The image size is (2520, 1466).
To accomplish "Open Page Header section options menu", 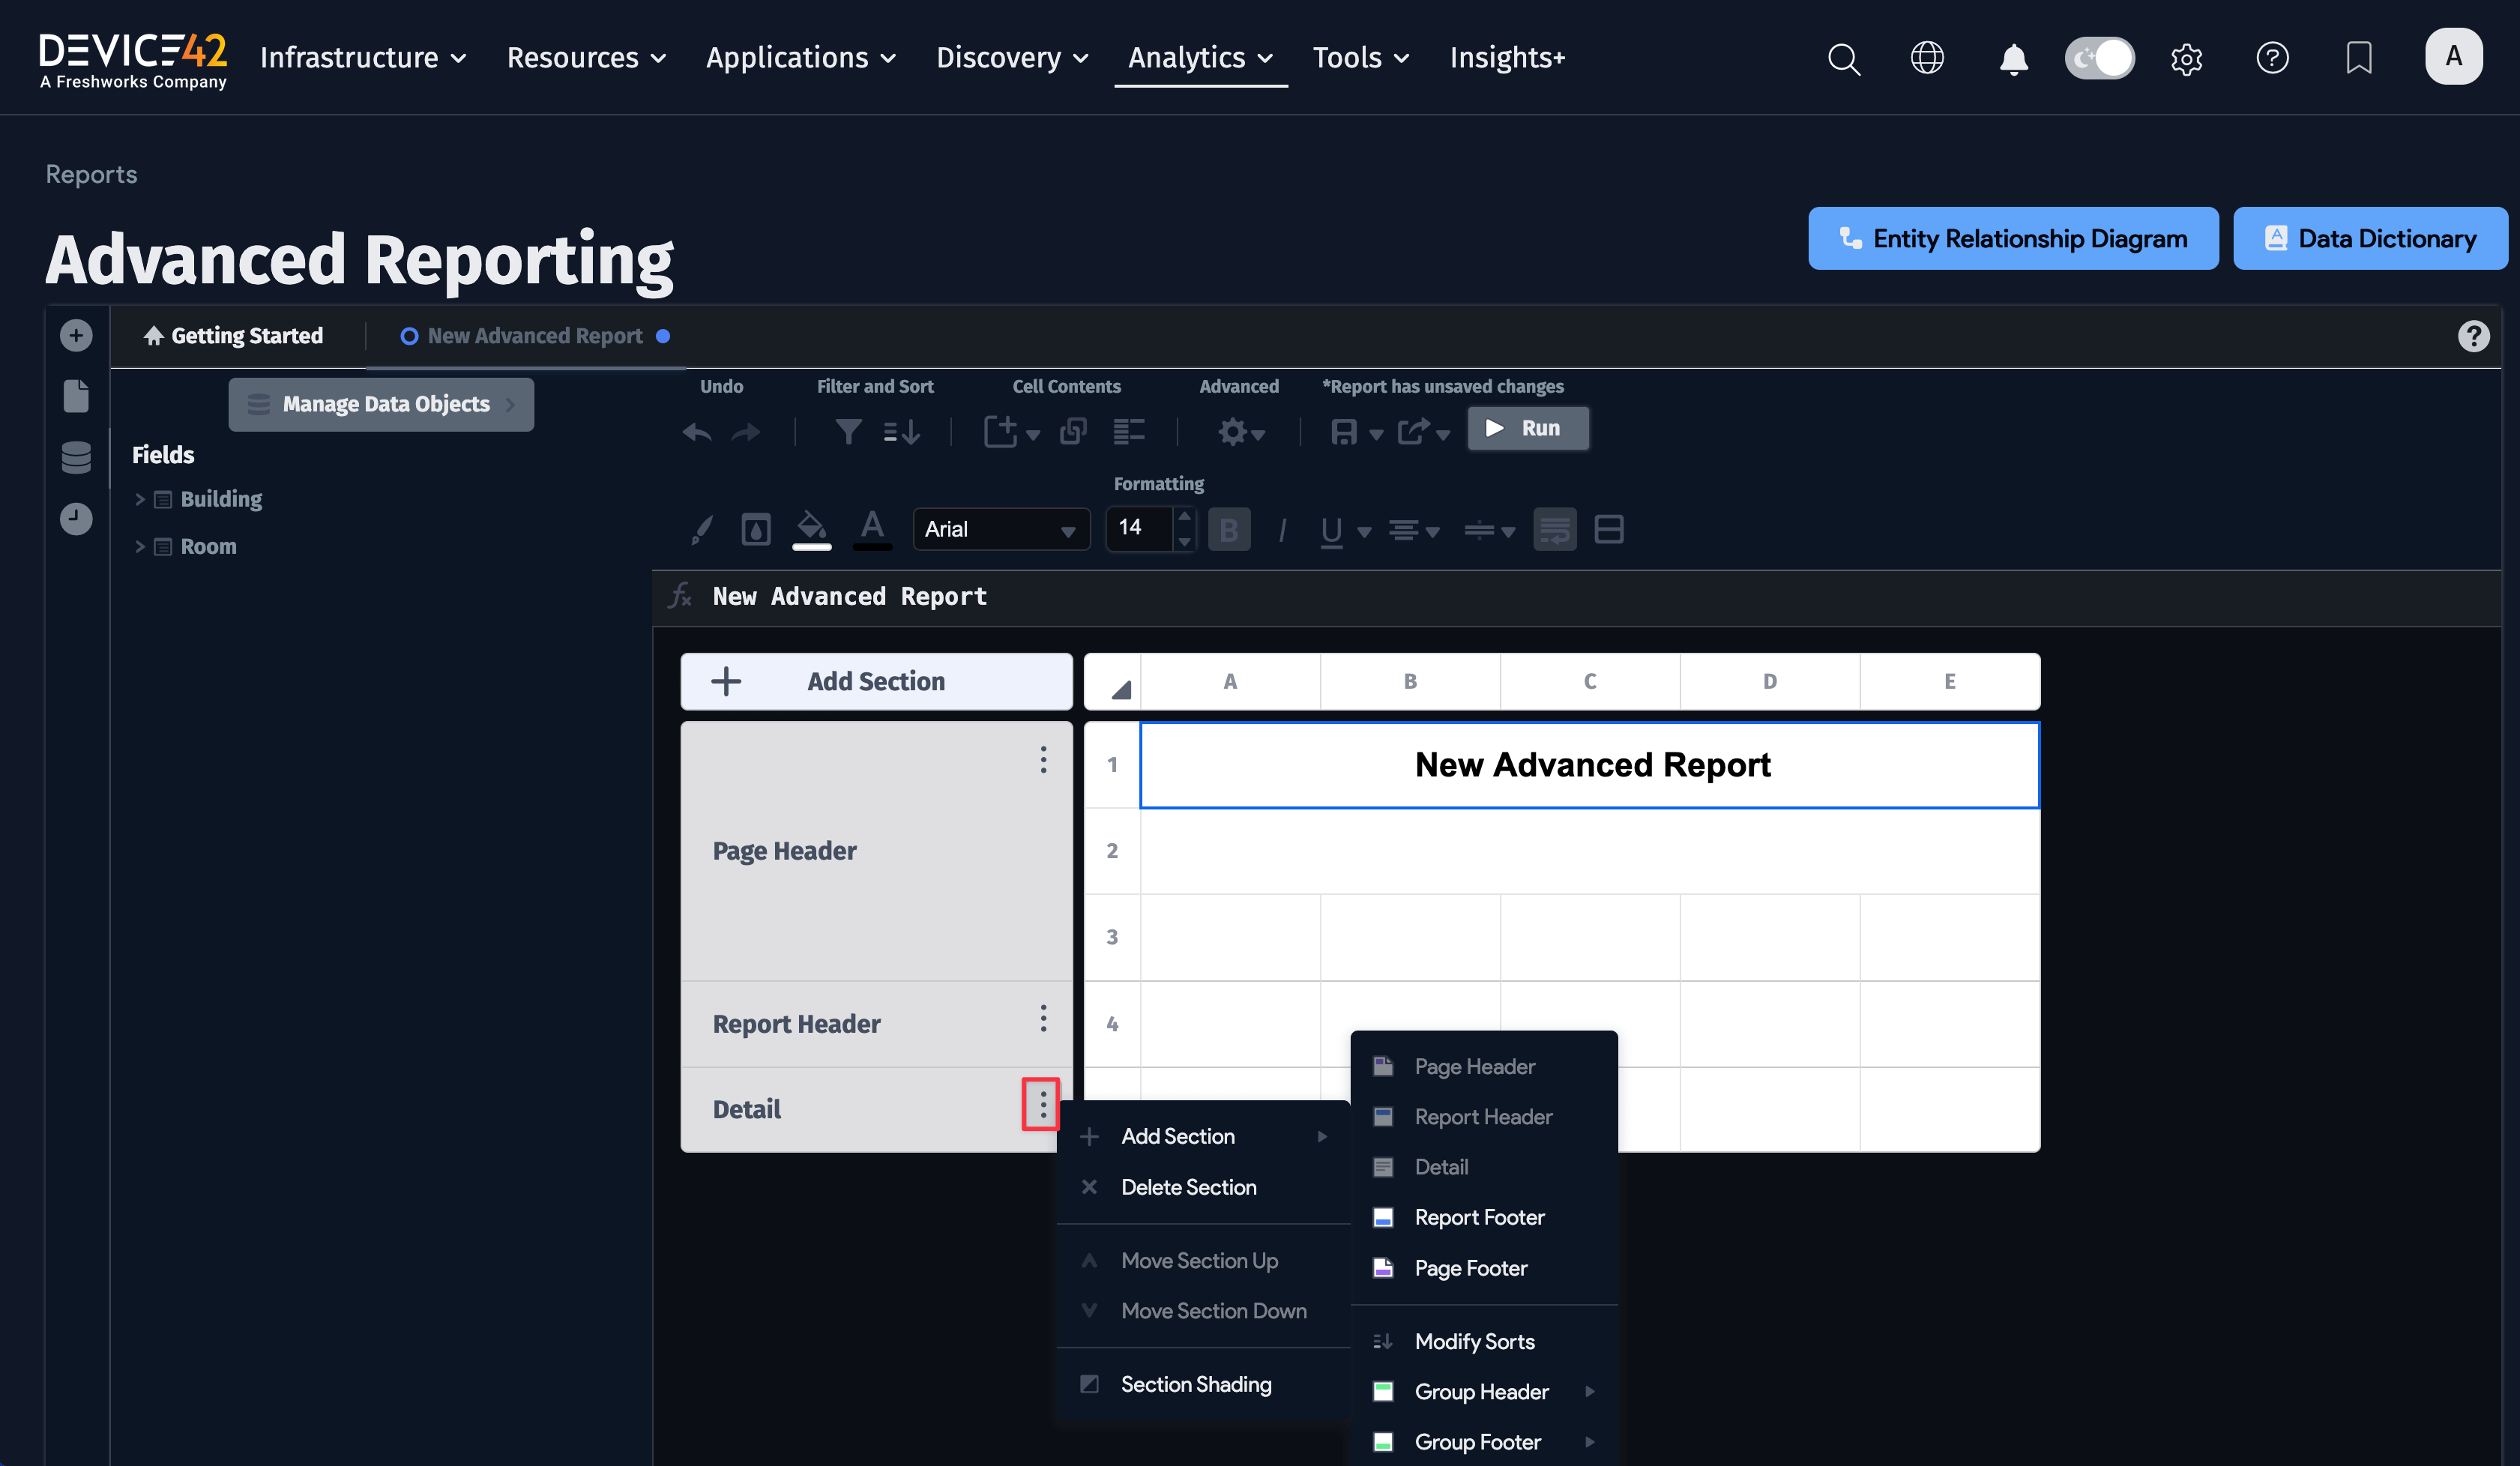I will (x=1043, y=760).
